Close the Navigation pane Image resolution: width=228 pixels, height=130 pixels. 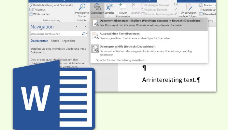coord(86,26)
